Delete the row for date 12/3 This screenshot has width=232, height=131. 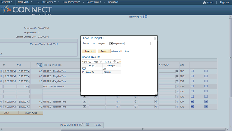pos(206,76)
